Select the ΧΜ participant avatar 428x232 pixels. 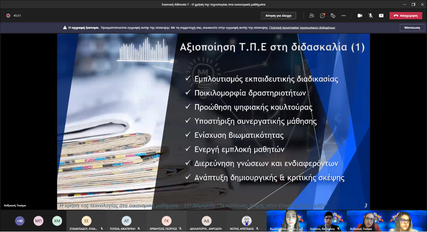57,221
